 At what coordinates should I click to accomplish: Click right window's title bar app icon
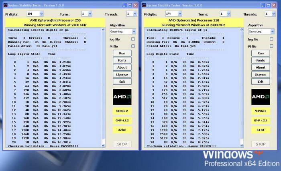(144, 5)
